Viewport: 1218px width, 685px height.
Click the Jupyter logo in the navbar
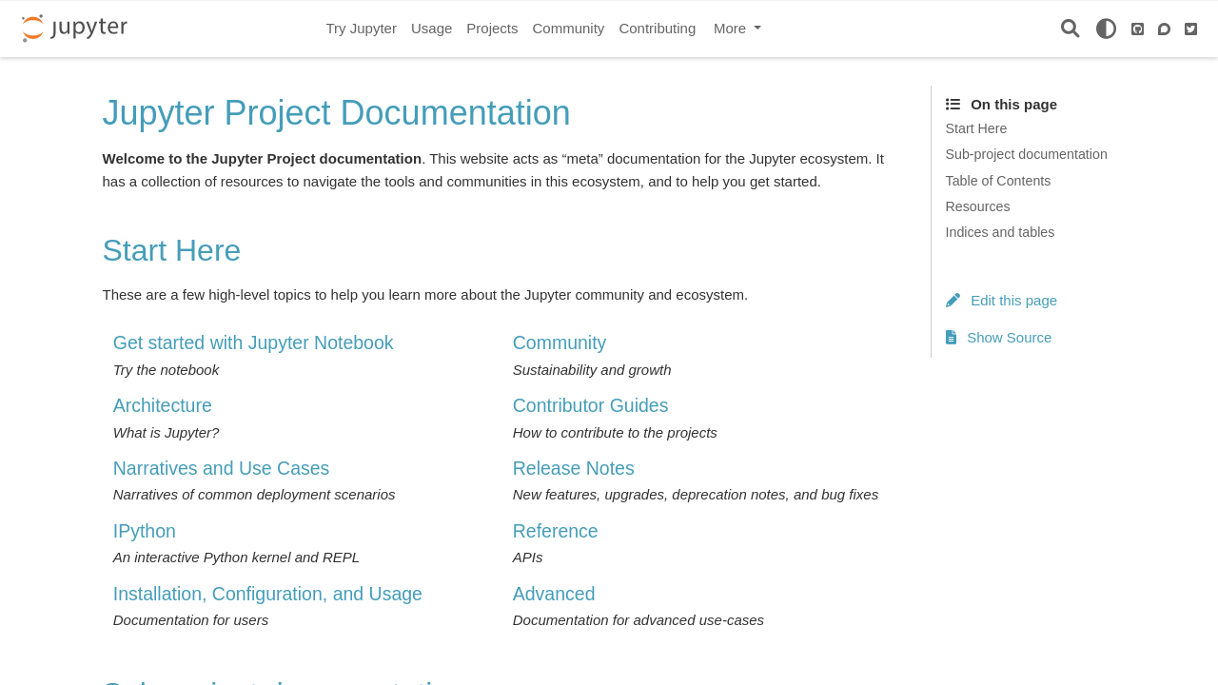point(74,29)
